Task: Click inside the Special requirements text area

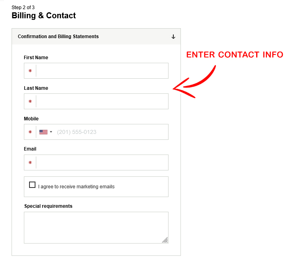Action: pyautogui.click(x=96, y=227)
